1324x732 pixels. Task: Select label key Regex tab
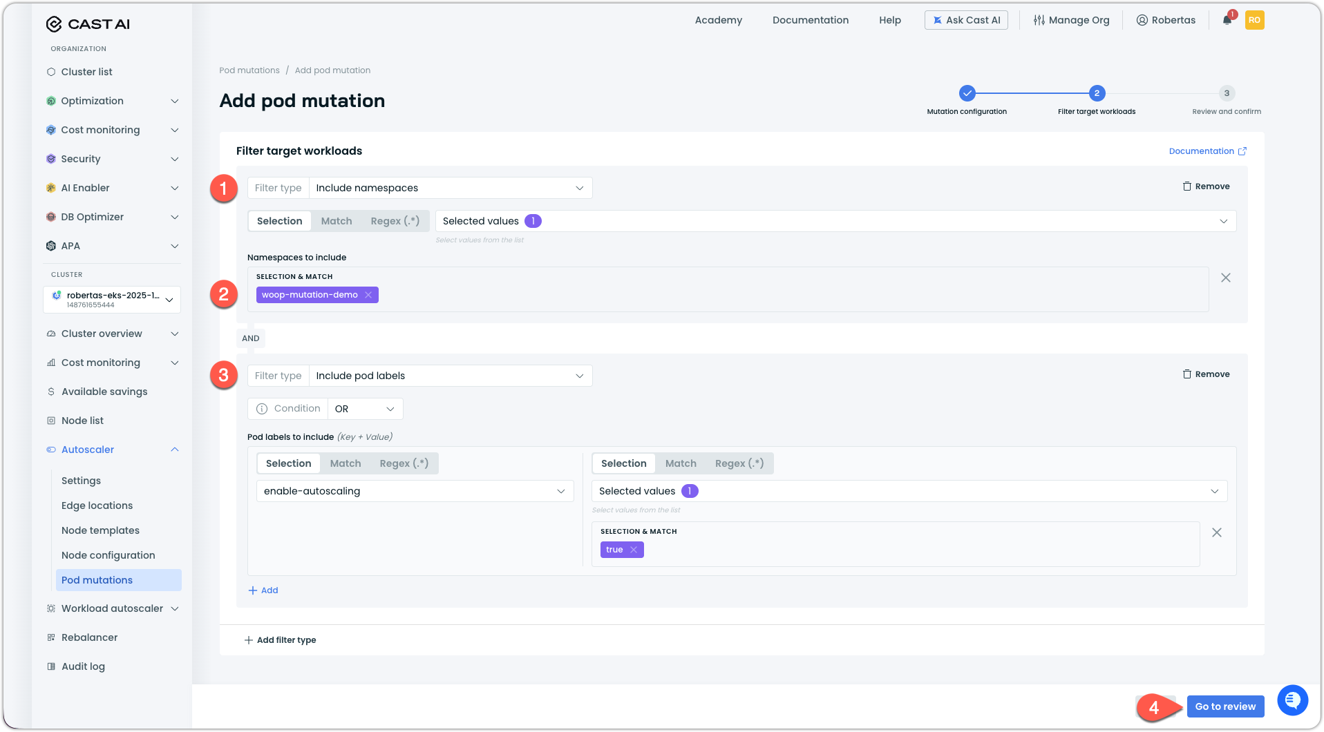click(x=404, y=463)
